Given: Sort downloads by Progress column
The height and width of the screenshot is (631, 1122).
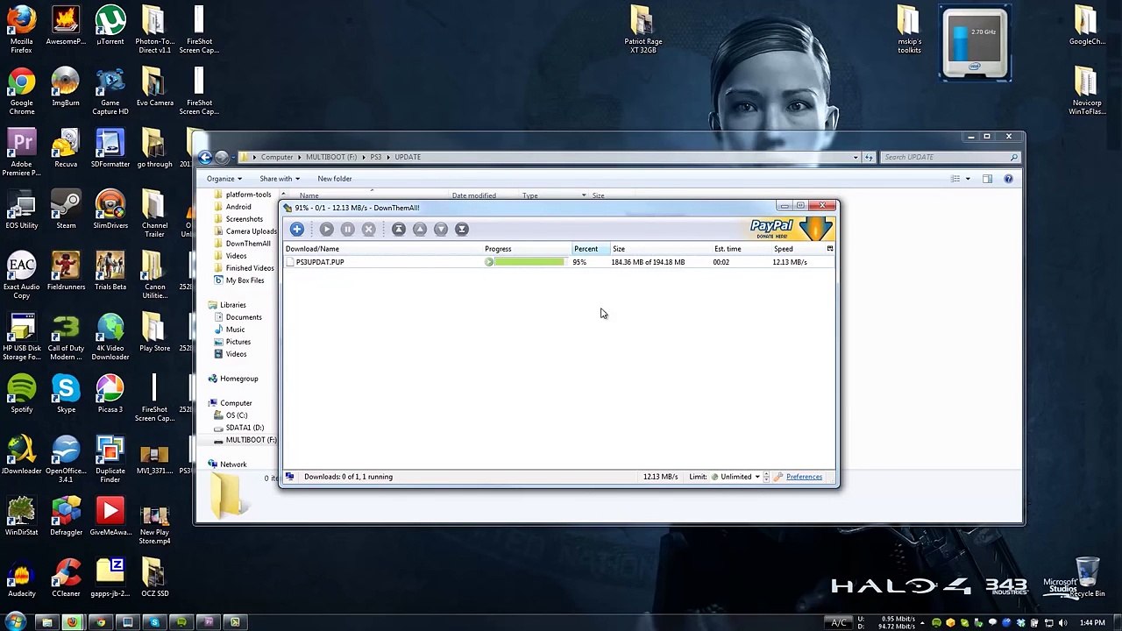Looking at the screenshot, I should 527,249.
